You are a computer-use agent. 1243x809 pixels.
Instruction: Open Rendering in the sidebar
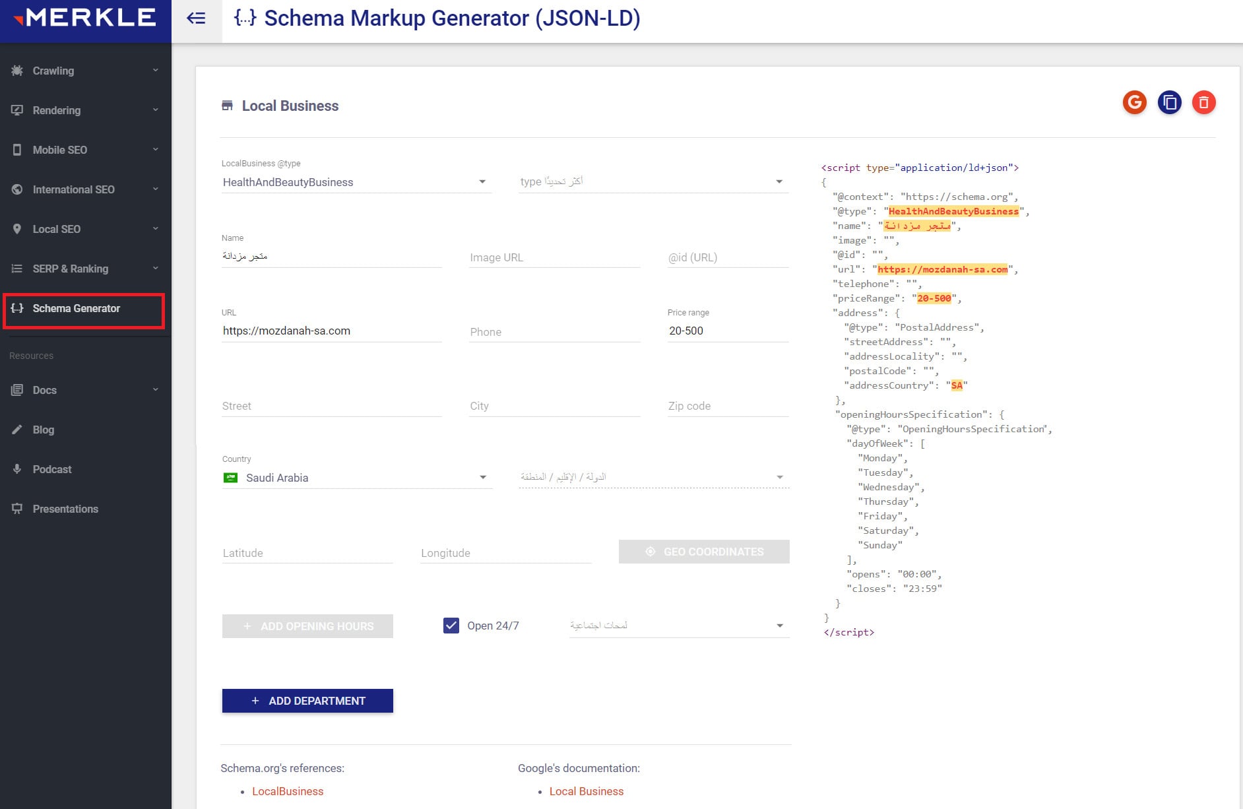86,110
